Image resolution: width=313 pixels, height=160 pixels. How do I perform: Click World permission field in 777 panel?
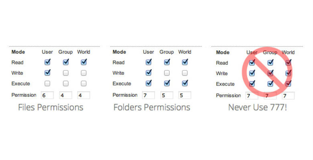[288, 96]
